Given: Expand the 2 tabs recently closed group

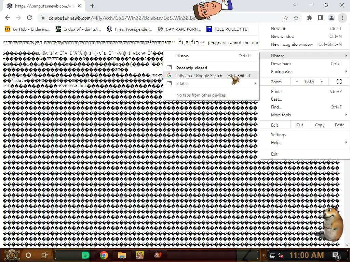Looking at the screenshot, I should pyautogui.click(x=211, y=83).
